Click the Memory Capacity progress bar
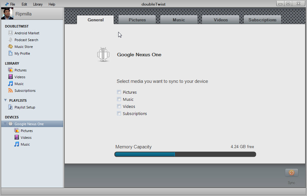This screenshot has width=307, height=196. pos(185,154)
